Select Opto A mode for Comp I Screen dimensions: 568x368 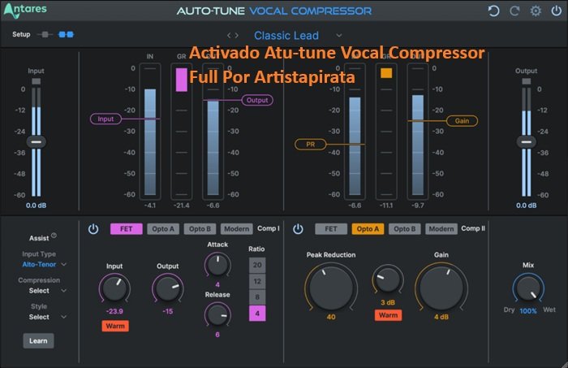pyautogui.click(x=163, y=229)
